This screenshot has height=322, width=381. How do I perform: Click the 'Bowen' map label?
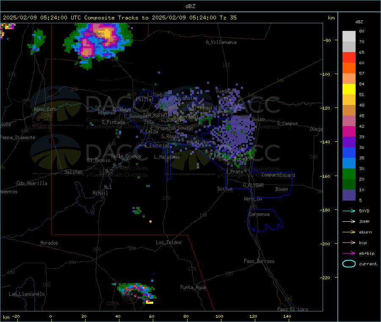tap(282, 189)
